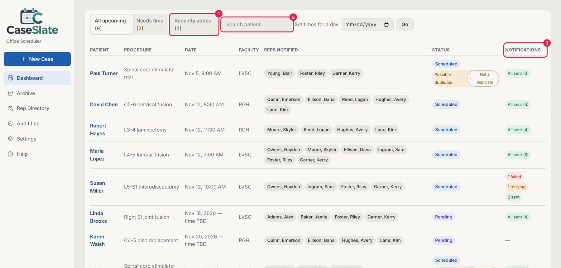
Task: Open the Archive page
Action: pyautogui.click(x=37, y=93)
